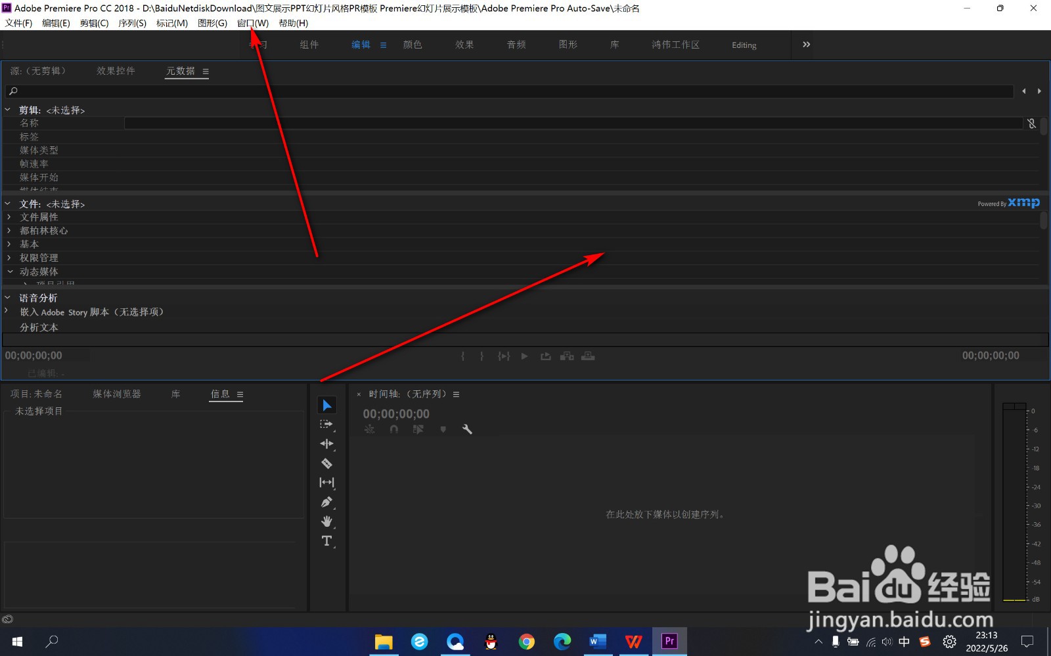Screen dimensions: 1051x656
Task: Expand the 基本 group
Action: pyautogui.click(x=9, y=244)
